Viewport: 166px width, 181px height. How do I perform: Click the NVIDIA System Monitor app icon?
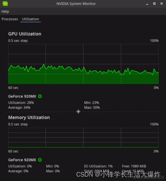tap(5, 4)
